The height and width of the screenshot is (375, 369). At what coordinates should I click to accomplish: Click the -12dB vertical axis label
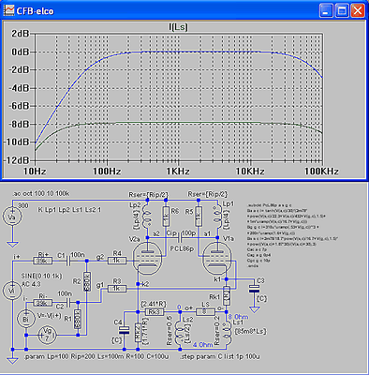(16, 160)
